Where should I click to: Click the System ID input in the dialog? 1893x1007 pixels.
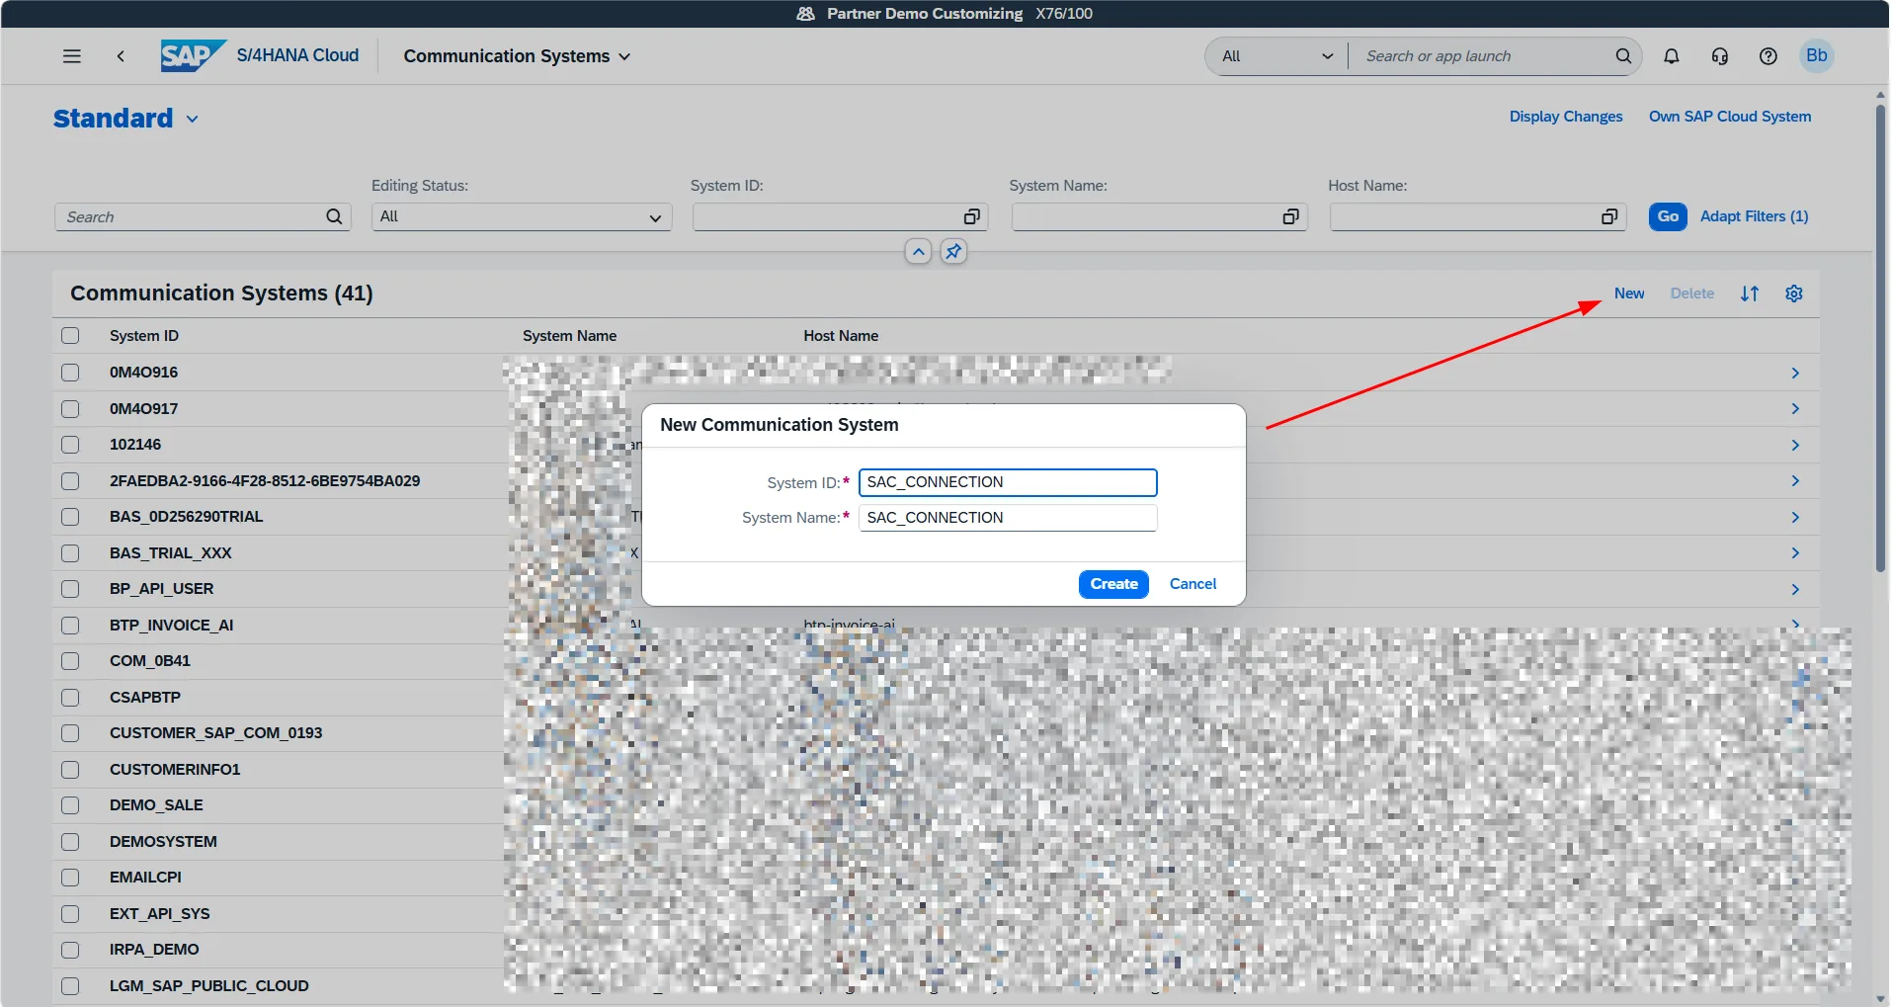click(1008, 482)
